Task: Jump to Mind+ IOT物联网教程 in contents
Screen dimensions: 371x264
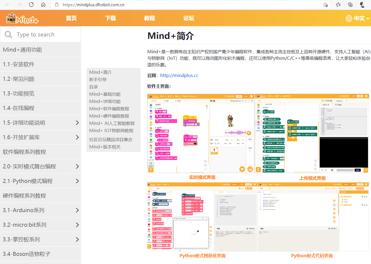Action: point(111,131)
